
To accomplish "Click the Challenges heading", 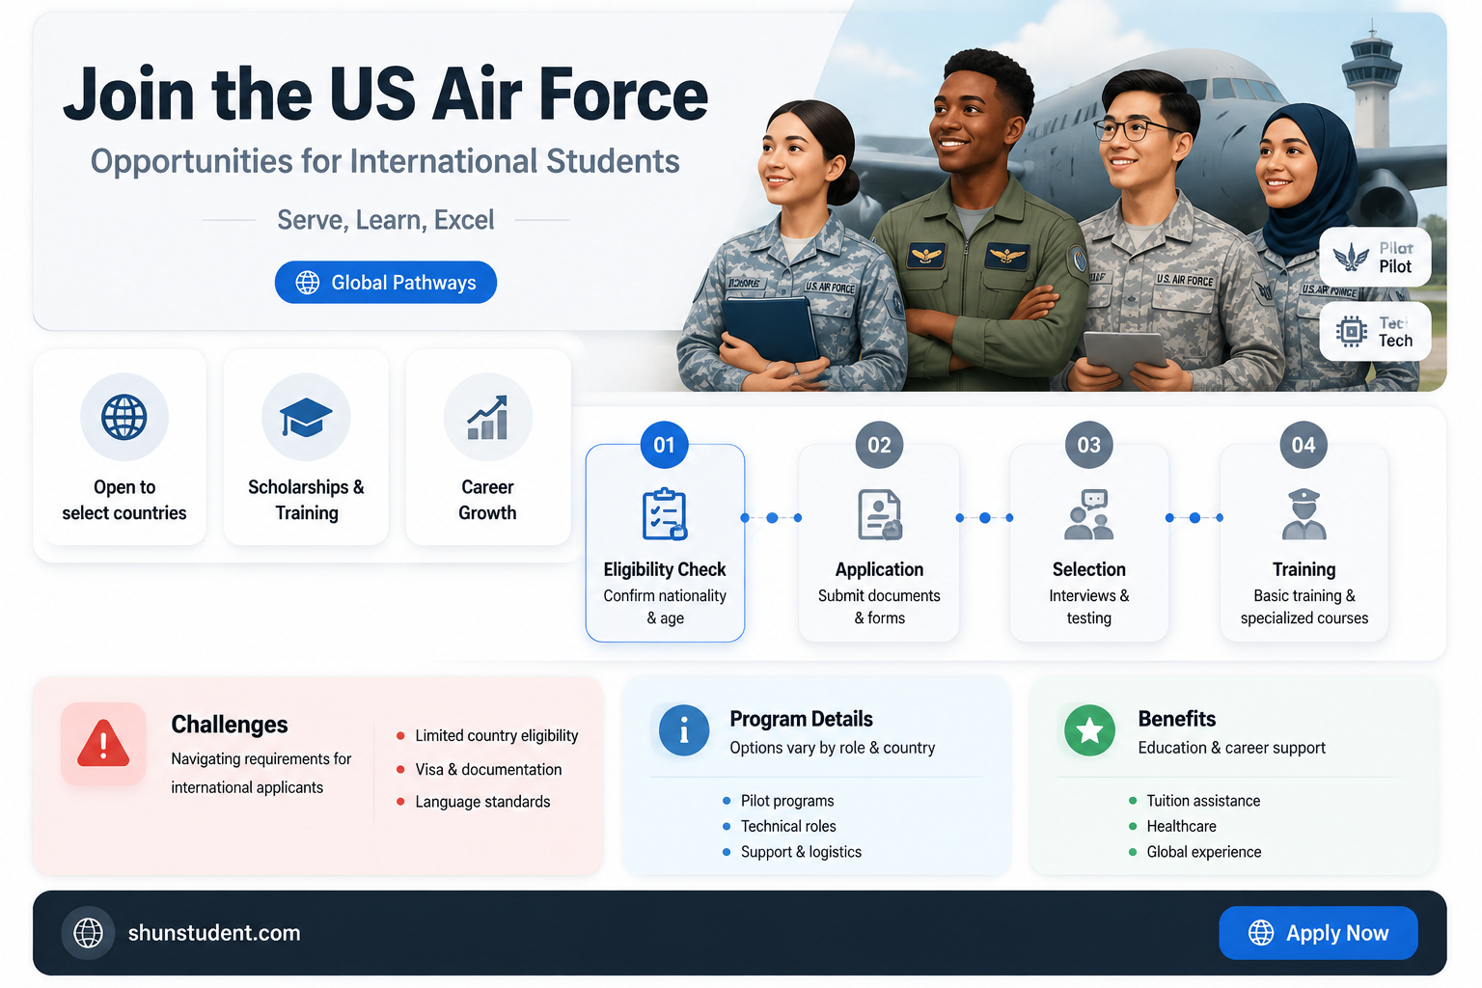I will coord(230,725).
